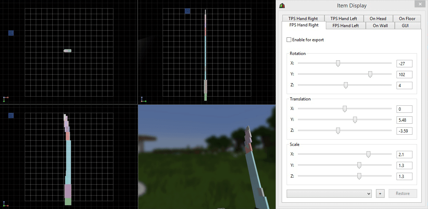Click the Rotation X slider handle

[x=338, y=63]
